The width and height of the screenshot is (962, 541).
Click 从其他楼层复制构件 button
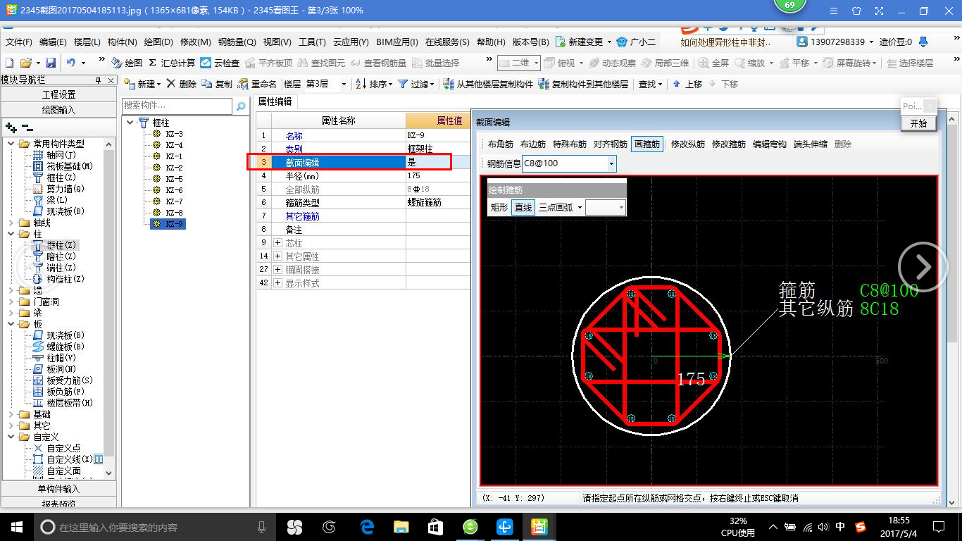489,84
